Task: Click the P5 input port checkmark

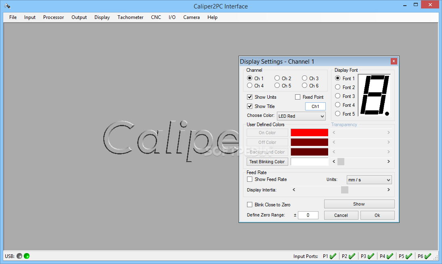Action: click(x=409, y=256)
